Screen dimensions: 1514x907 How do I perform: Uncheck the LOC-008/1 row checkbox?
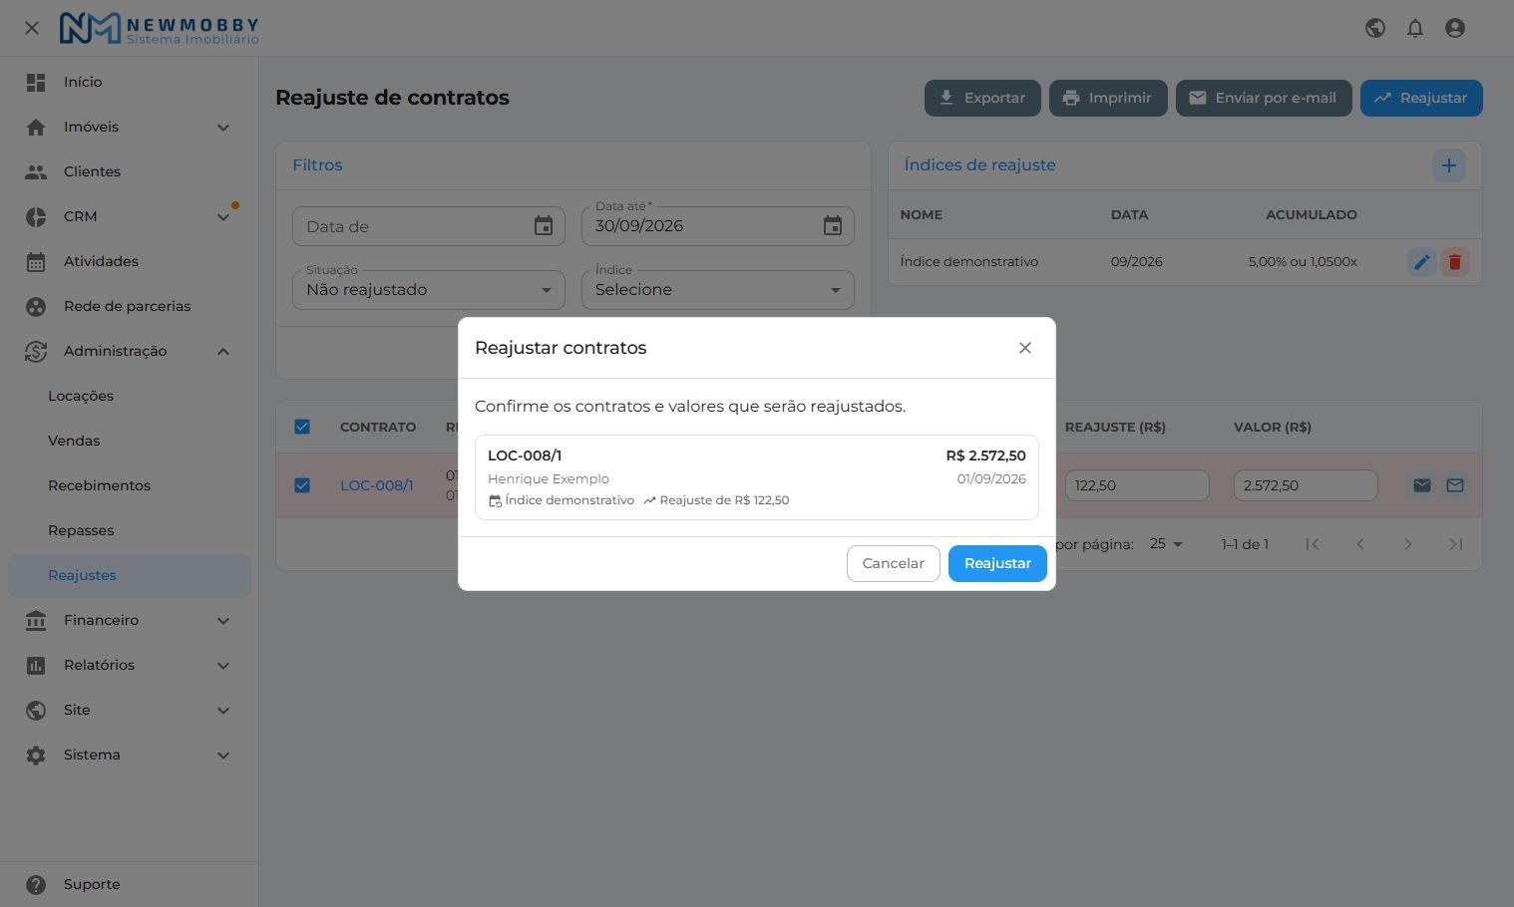302,485
